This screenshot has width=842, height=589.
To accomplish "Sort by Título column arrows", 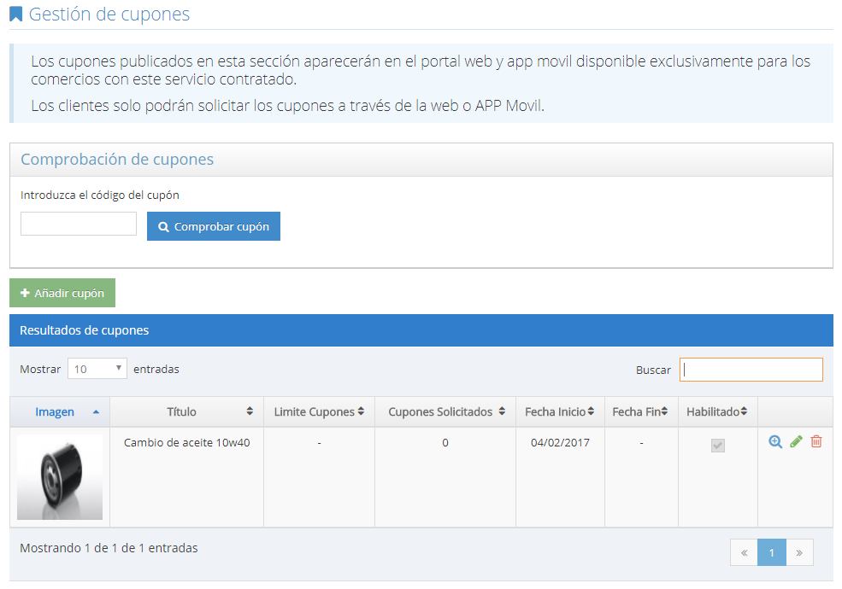I will [x=250, y=411].
